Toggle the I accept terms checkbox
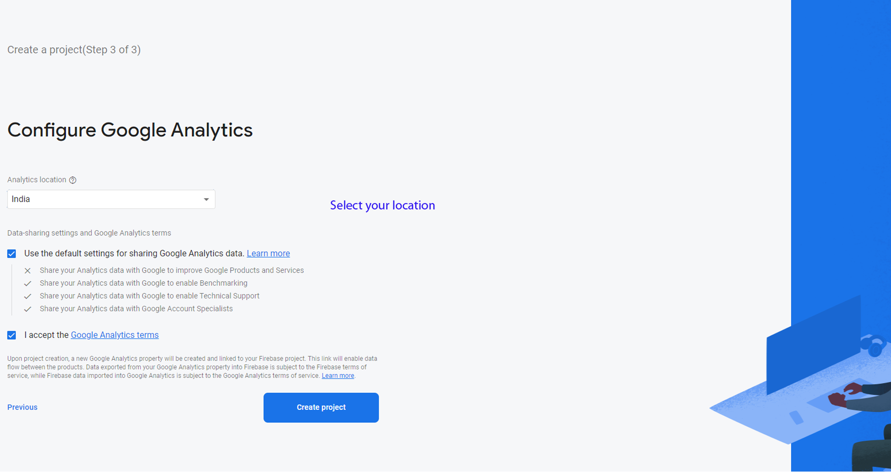The image size is (891, 472). coord(12,335)
